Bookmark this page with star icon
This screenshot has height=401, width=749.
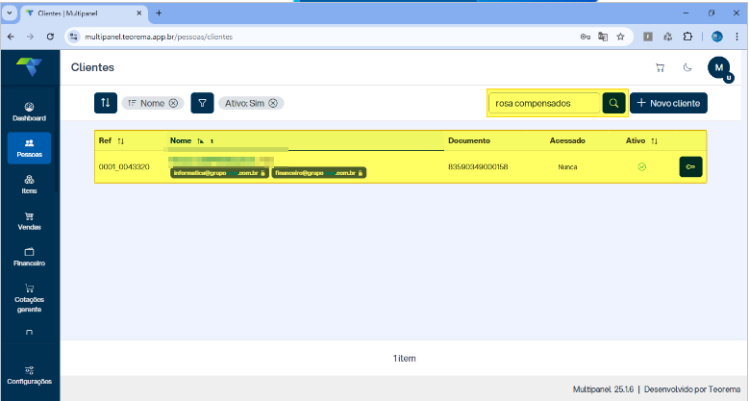click(x=620, y=37)
